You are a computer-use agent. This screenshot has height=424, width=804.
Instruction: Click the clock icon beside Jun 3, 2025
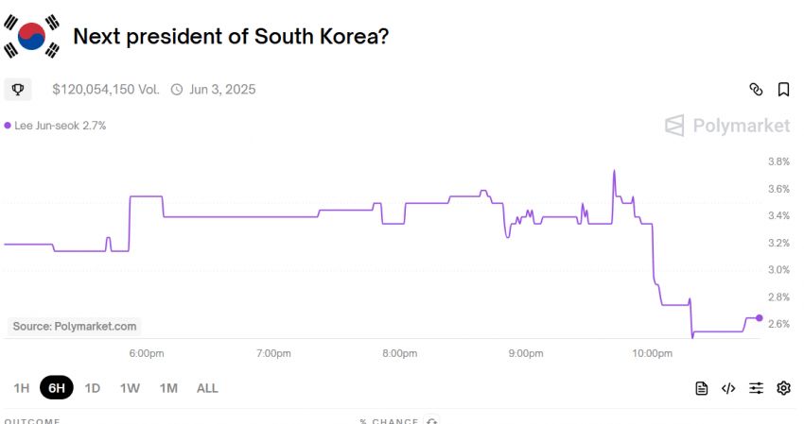176,90
